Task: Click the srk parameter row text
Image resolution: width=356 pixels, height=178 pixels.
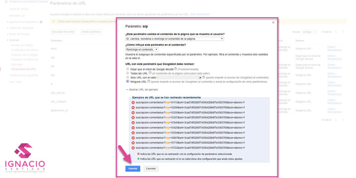Action: 53,66
